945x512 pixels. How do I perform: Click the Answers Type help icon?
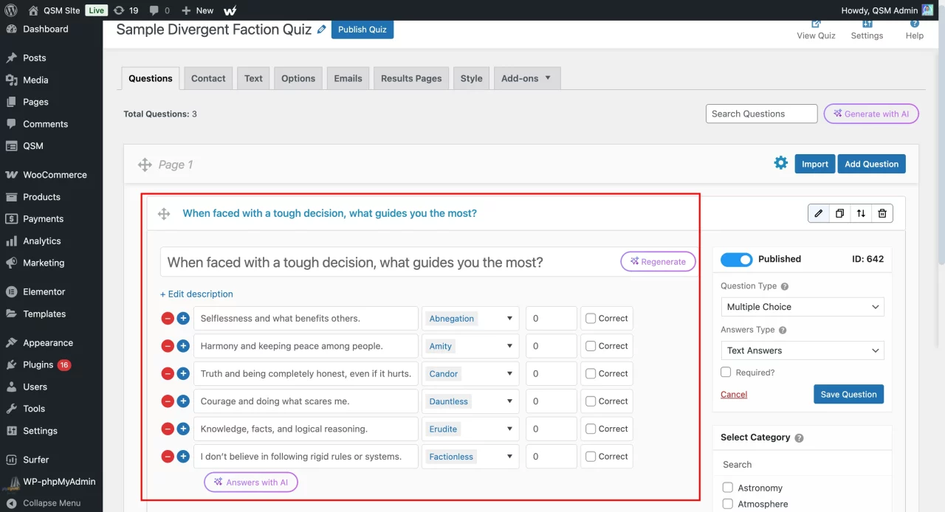(783, 331)
